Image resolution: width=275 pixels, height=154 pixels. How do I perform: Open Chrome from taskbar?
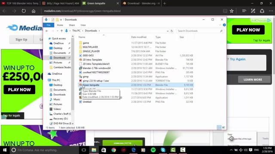[113, 150]
